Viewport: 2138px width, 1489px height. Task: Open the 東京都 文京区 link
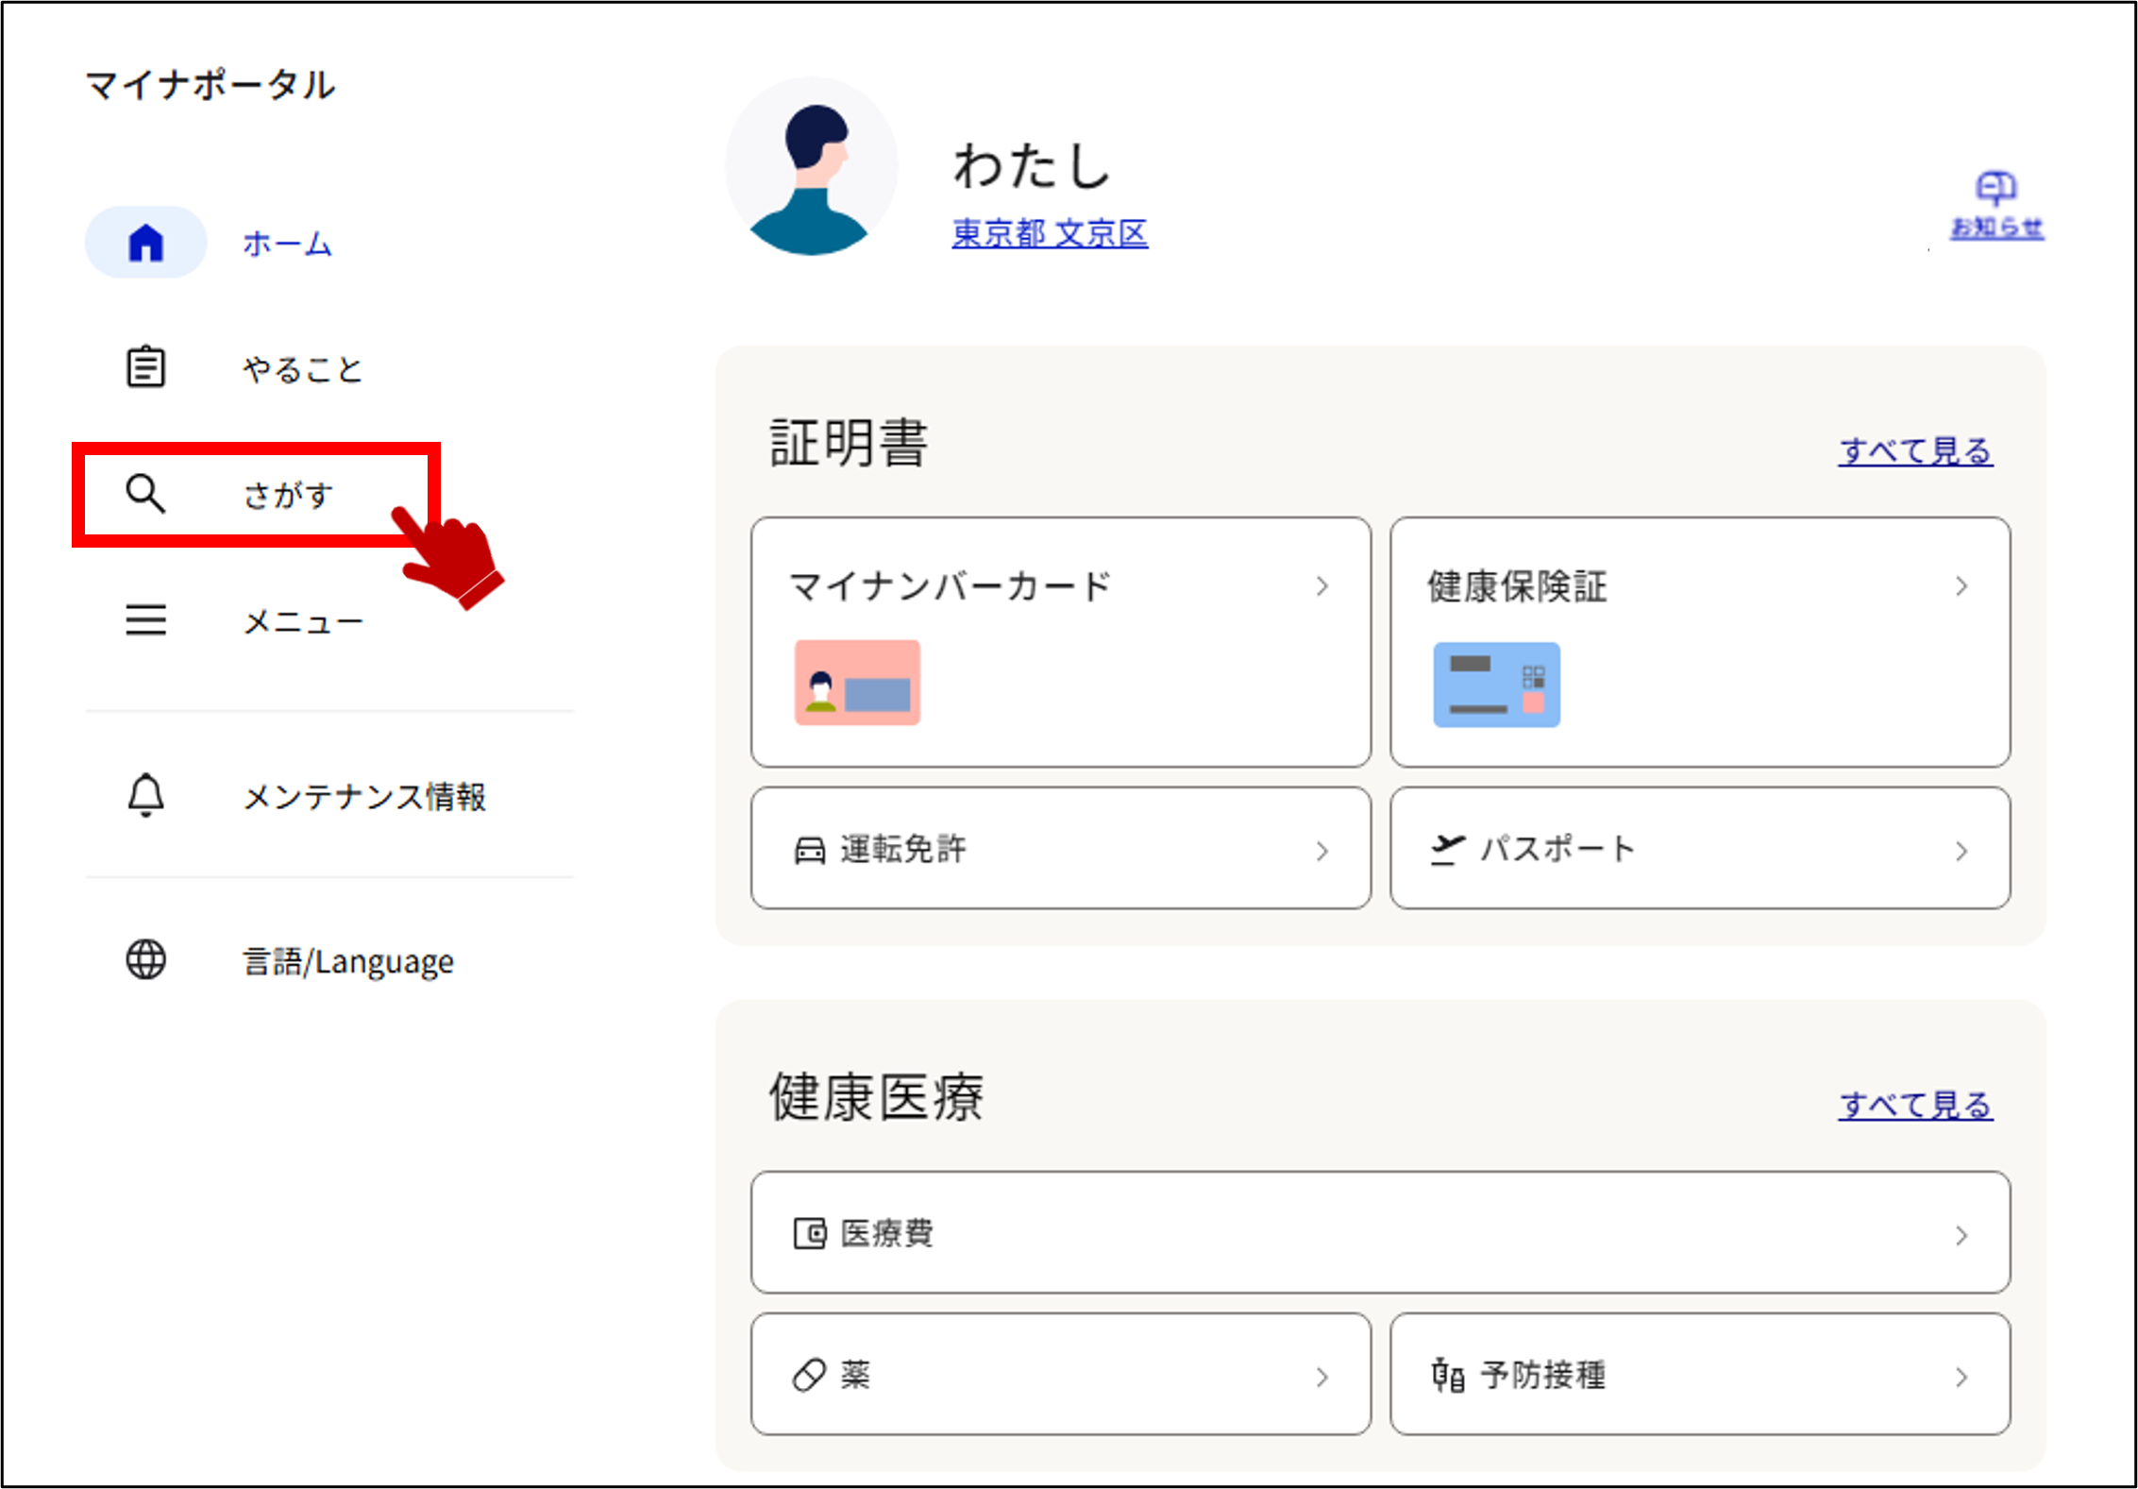pos(1050,233)
